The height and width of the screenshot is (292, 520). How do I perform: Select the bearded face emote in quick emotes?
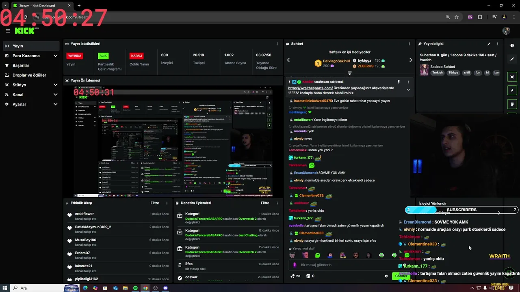[356, 255]
